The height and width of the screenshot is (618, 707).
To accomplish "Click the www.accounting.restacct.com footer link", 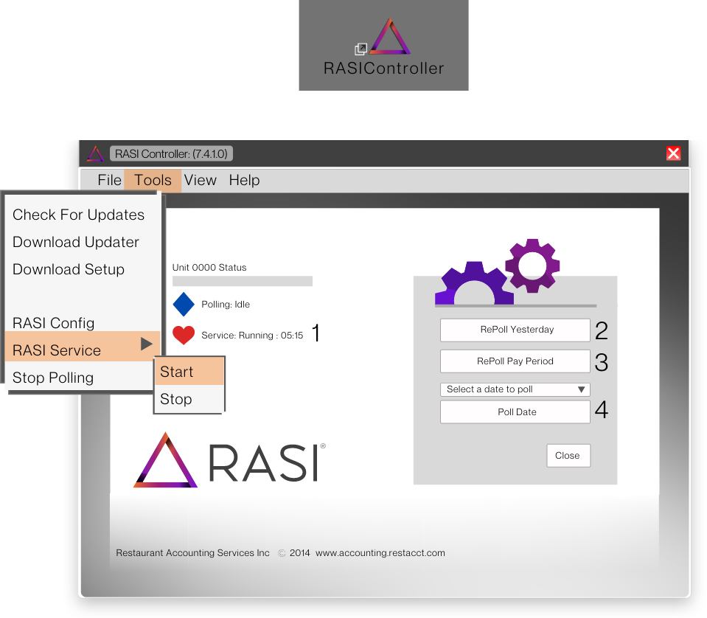I will 378,552.
